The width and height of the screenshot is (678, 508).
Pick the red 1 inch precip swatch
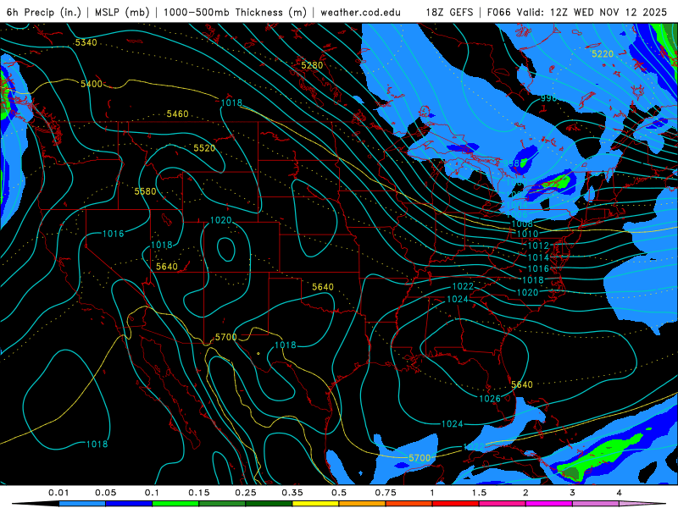pos(456,504)
